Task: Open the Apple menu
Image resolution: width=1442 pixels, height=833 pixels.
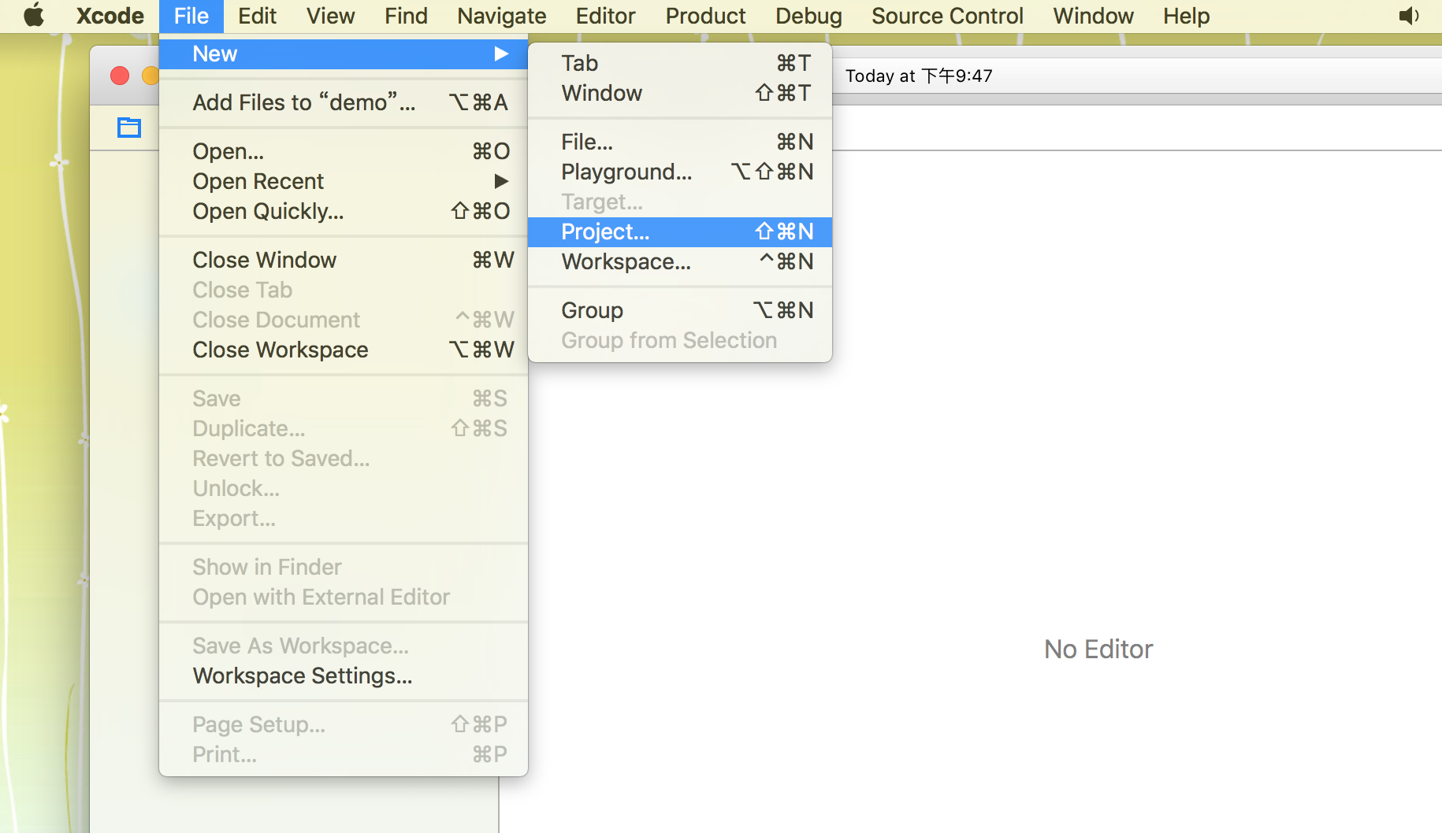Action: (x=33, y=15)
